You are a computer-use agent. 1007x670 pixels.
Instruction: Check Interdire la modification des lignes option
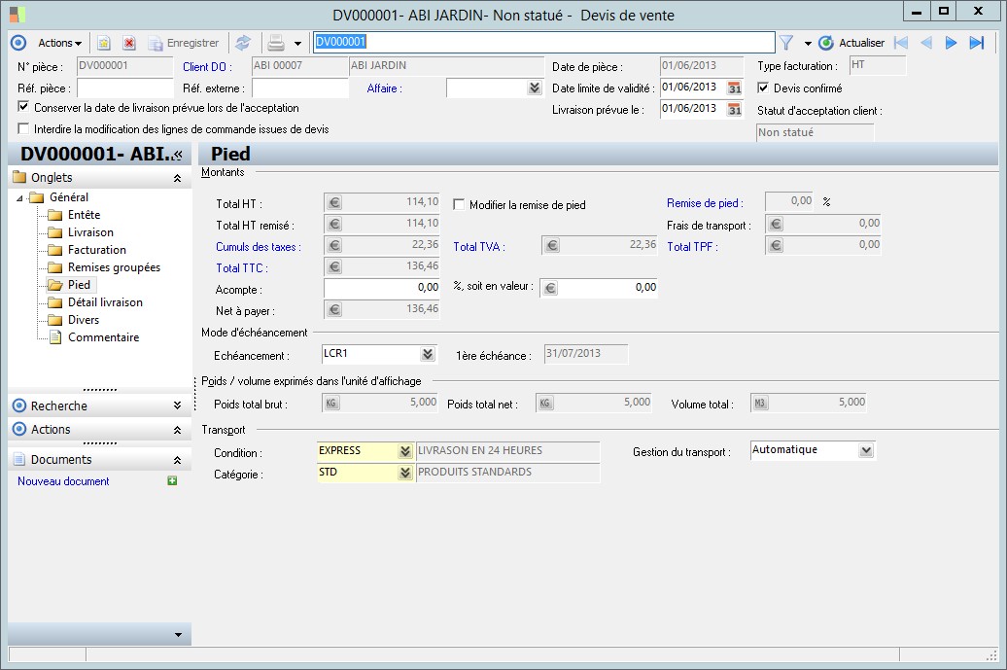(23, 128)
